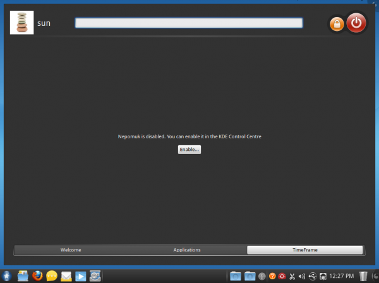Click the 12:27 PM clock
This screenshot has width=379, height=283.
point(342,276)
